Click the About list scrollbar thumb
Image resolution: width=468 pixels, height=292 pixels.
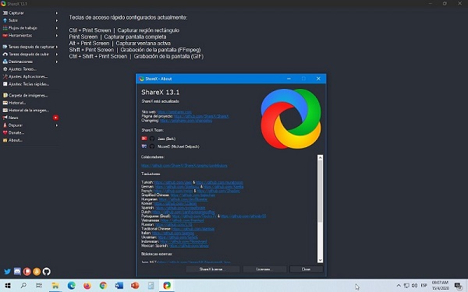tap(320, 192)
